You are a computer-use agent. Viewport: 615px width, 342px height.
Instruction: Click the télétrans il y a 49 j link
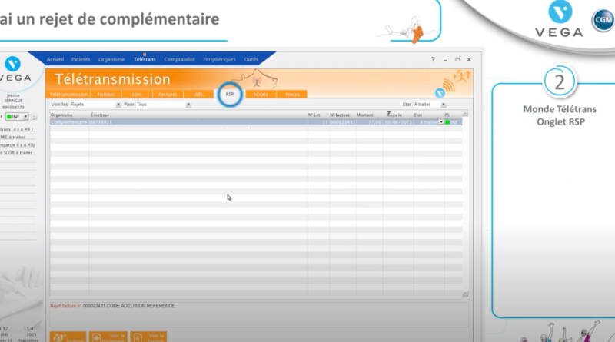[16, 129]
